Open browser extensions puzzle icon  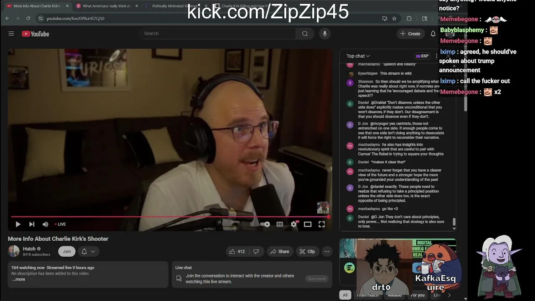409,18
